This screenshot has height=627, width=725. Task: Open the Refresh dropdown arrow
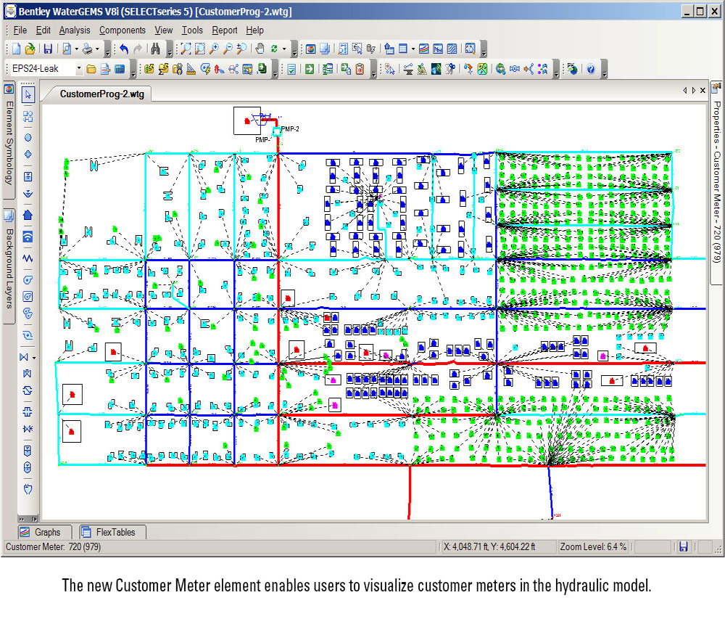coord(284,49)
